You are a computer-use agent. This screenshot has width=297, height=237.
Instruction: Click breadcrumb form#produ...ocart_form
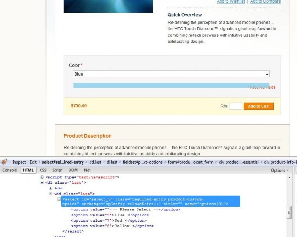point(191,162)
